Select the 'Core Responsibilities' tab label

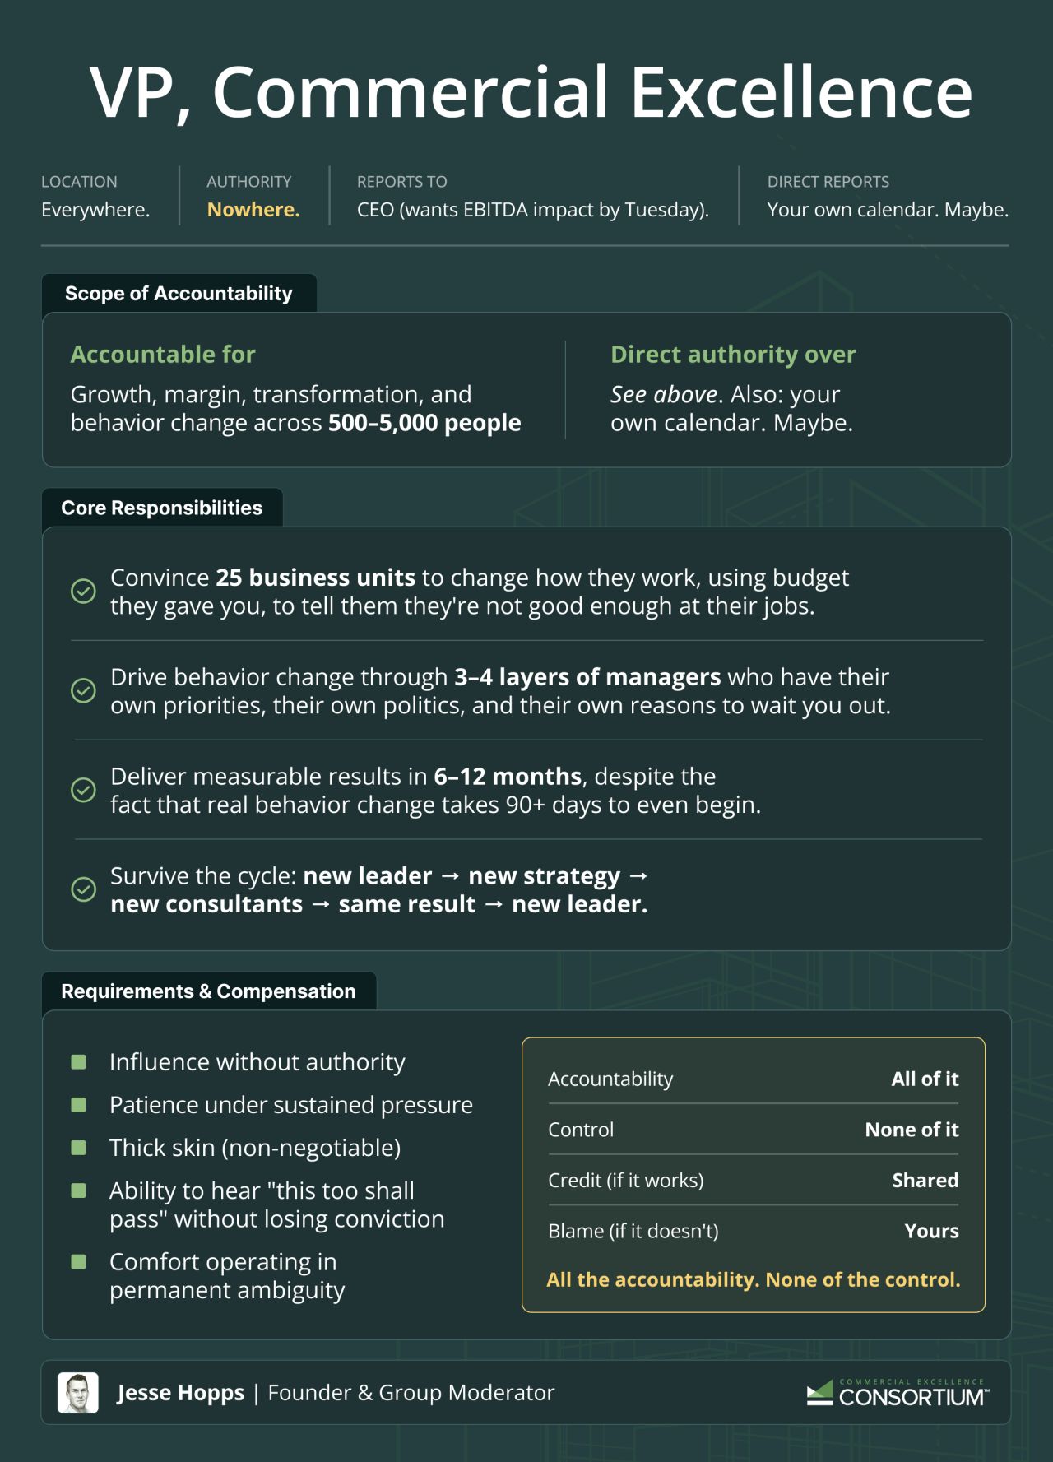162,508
